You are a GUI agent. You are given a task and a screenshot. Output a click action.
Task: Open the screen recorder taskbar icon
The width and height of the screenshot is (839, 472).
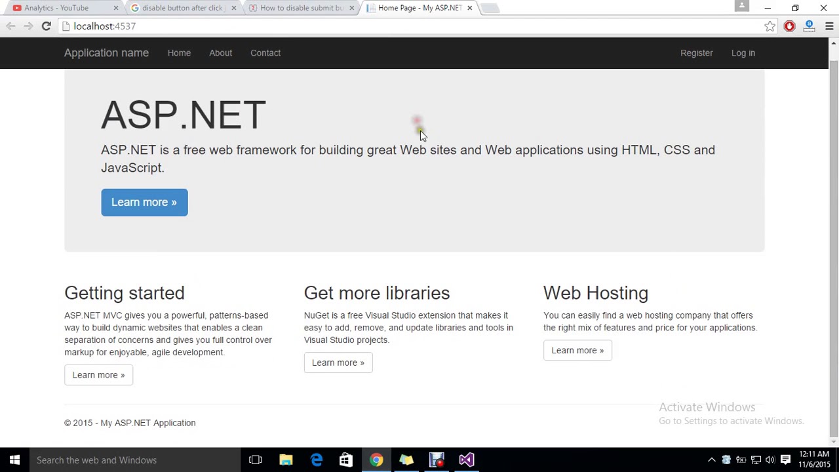tap(437, 460)
